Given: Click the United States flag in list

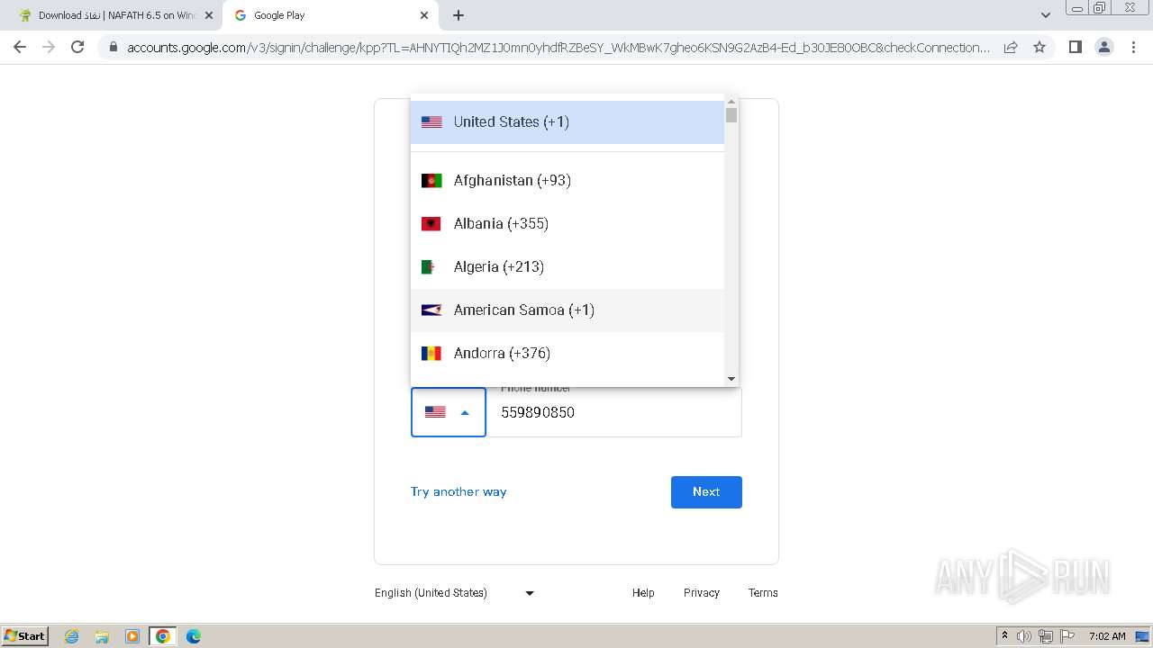Looking at the screenshot, I should pos(431,121).
